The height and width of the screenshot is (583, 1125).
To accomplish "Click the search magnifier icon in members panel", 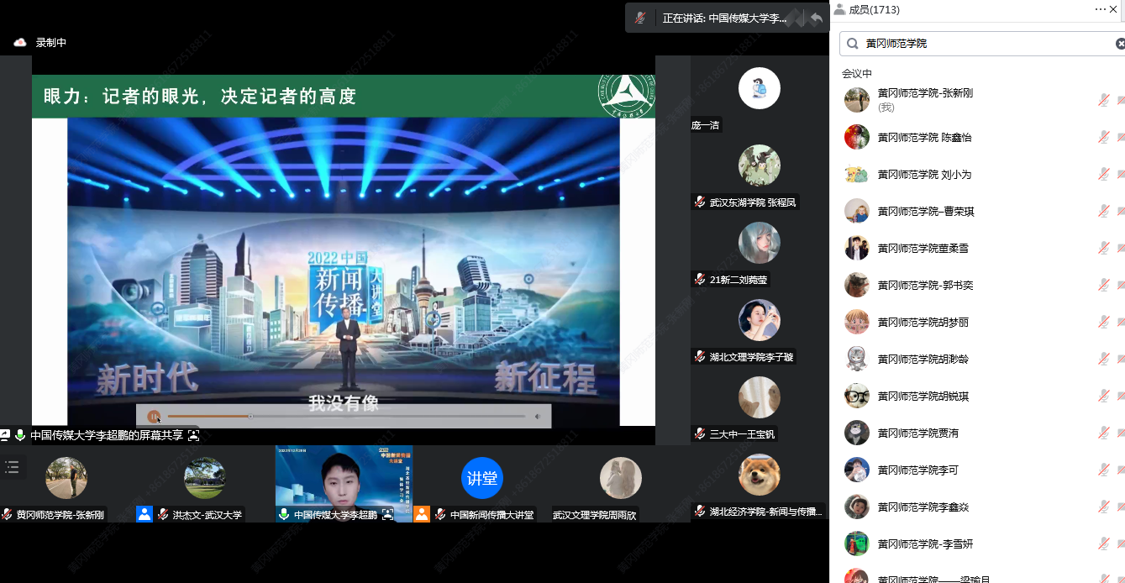I will (x=853, y=44).
